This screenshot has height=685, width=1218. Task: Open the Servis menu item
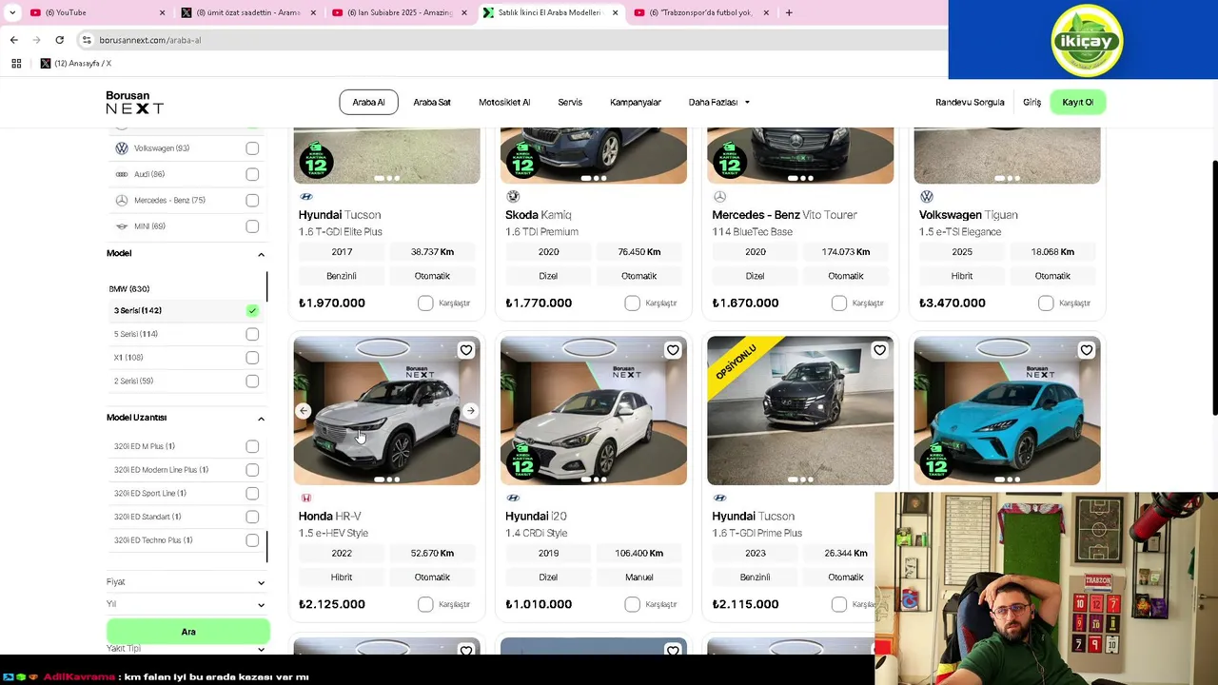tap(570, 102)
